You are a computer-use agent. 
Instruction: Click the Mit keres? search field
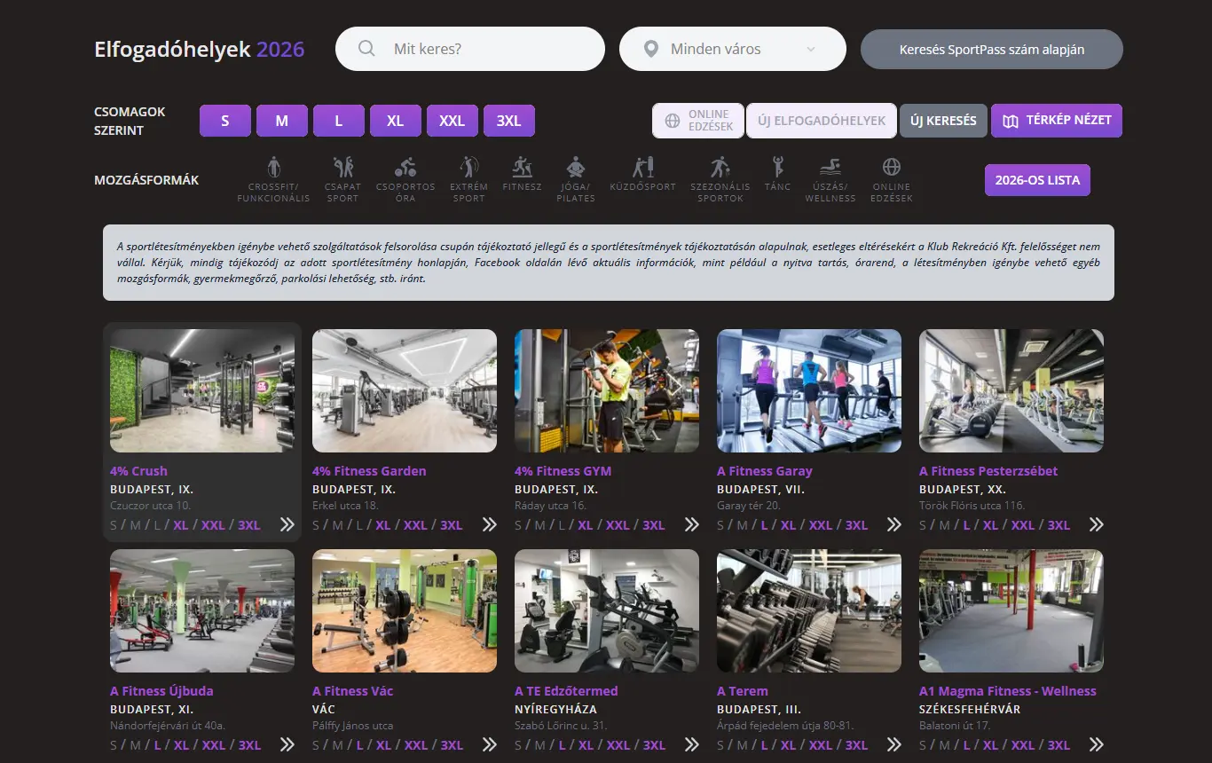point(470,49)
